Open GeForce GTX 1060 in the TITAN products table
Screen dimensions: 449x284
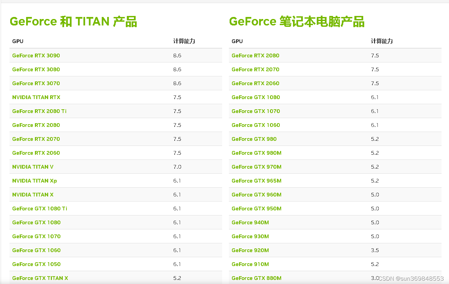pos(36,250)
